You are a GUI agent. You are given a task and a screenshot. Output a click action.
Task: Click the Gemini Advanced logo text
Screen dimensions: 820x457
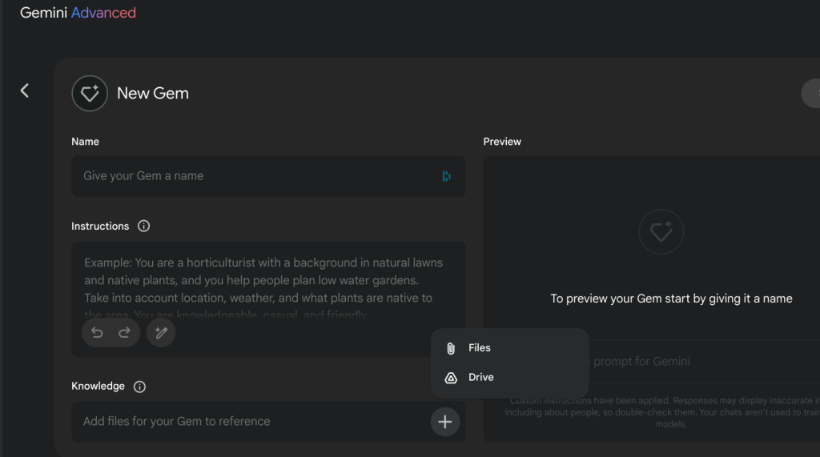[x=78, y=13]
